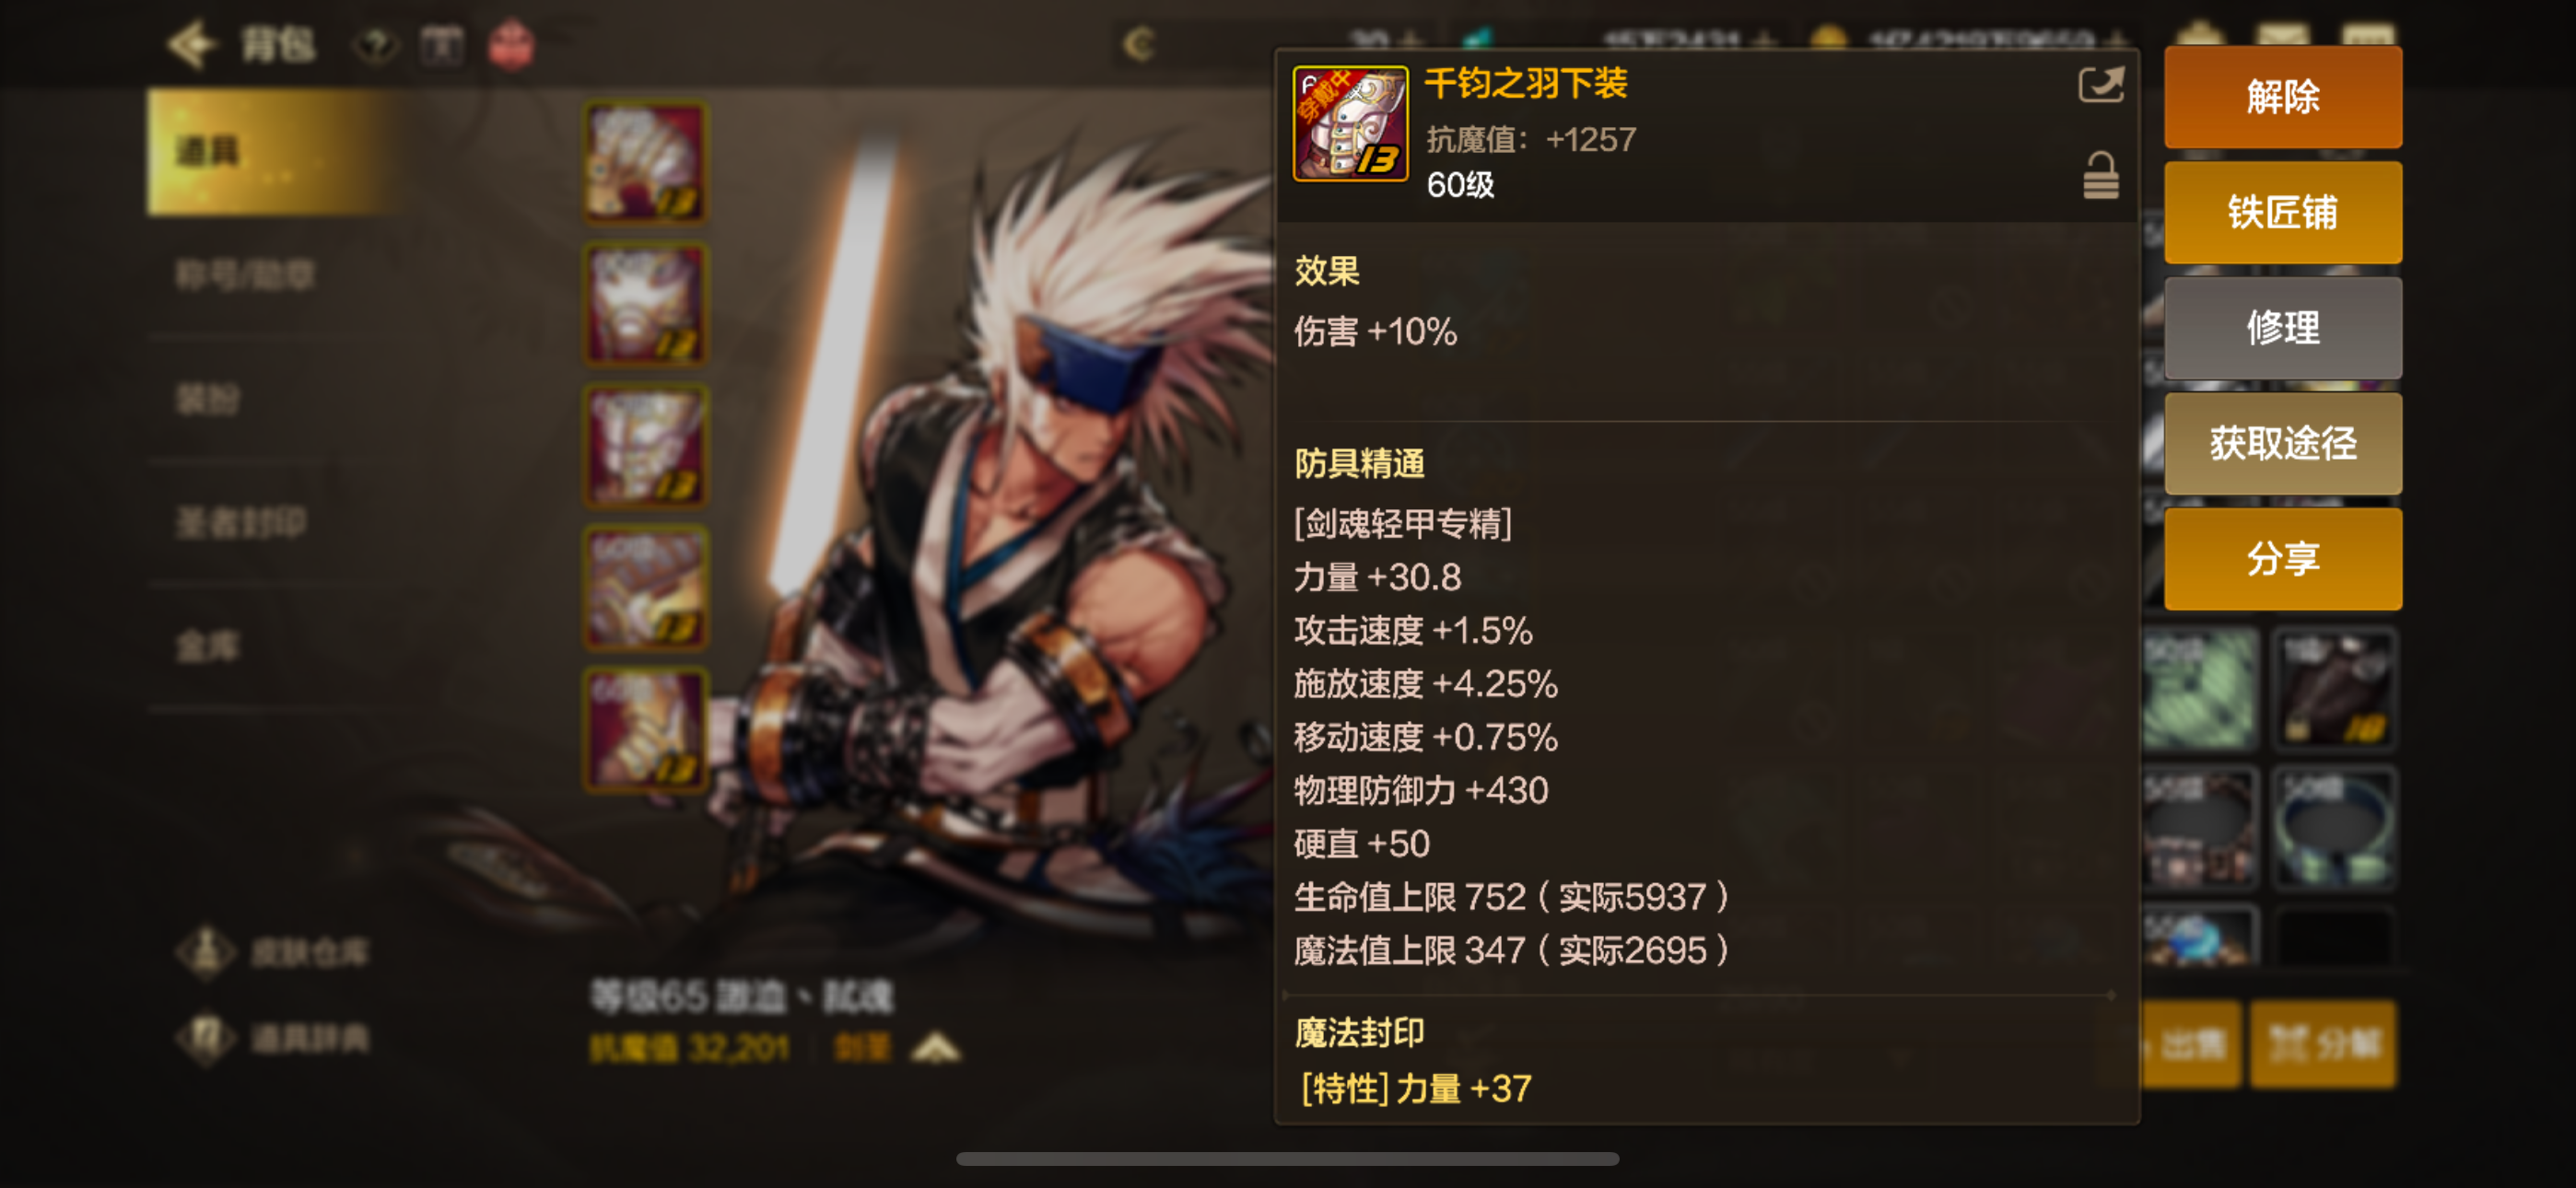The width and height of the screenshot is (2576, 1188).
Task: Click the 千钧之羽下装 equipment icon
Action: pyautogui.click(x=1350, y=124)
